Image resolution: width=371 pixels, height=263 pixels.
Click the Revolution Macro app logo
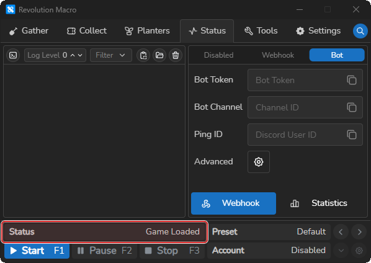[x=11, y=10]
